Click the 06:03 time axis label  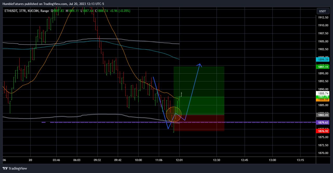77,160
